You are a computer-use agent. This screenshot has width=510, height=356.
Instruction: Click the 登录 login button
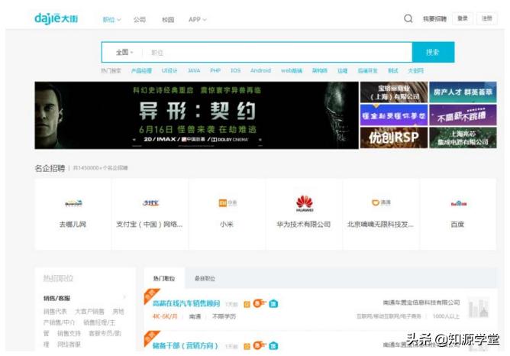point(463,18)
